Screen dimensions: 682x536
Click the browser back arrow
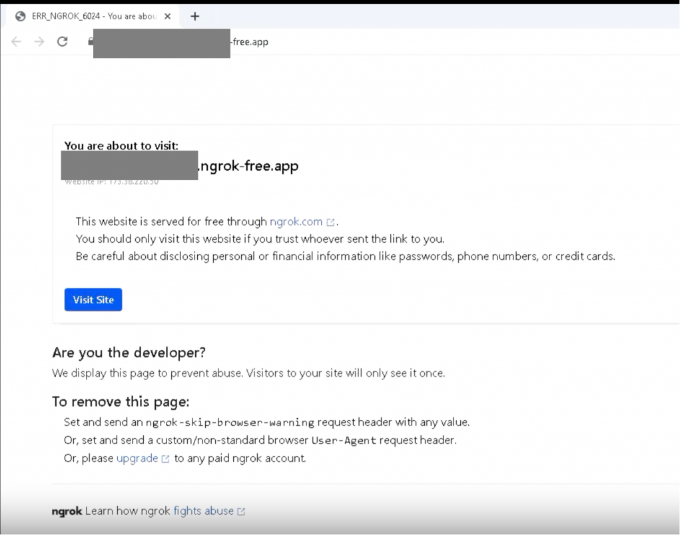pos(17,41)
